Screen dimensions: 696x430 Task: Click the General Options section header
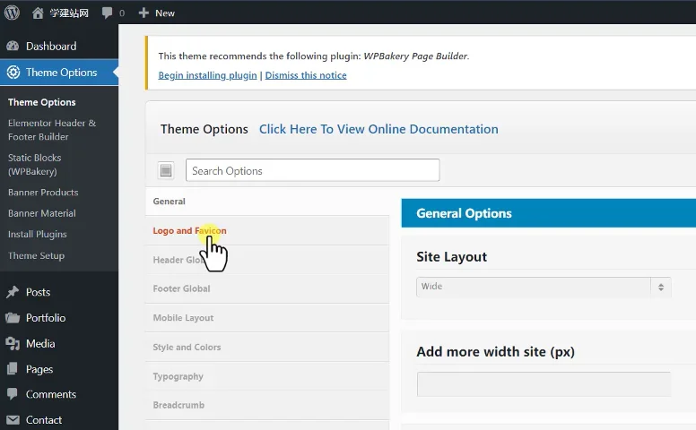pos(549,213)
